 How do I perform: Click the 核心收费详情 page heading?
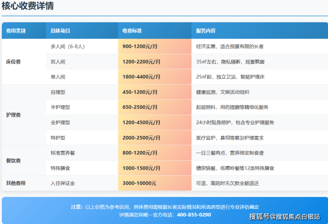click(x=27, y=6)
